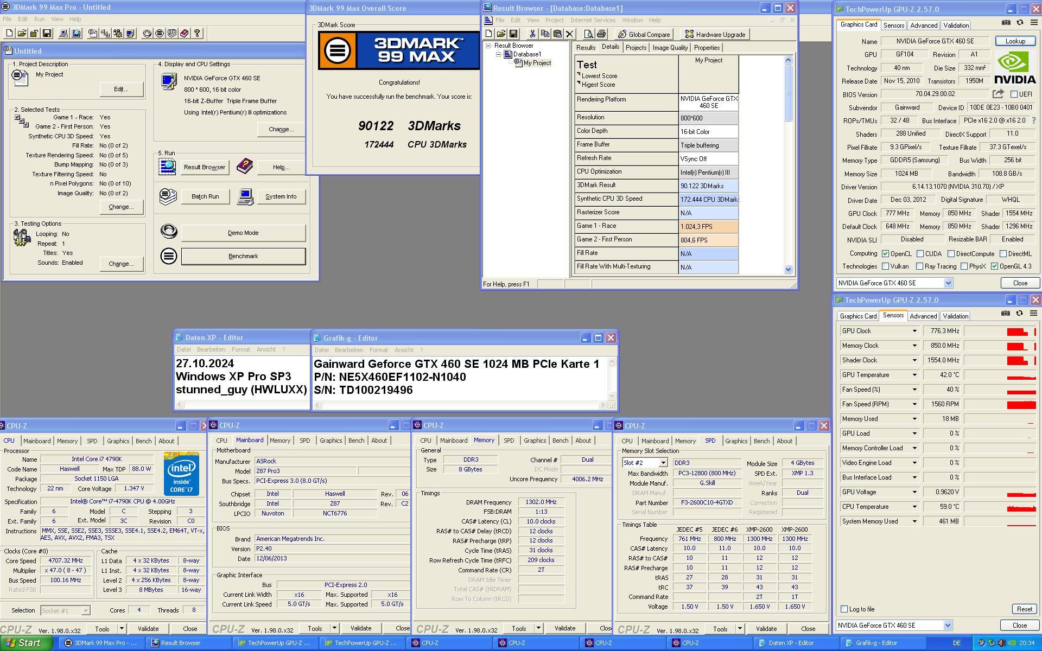The height and width of the screenshot is (651, 1042).
Task: Click GPU Clock sensor graph bar
Action: 1000,331
